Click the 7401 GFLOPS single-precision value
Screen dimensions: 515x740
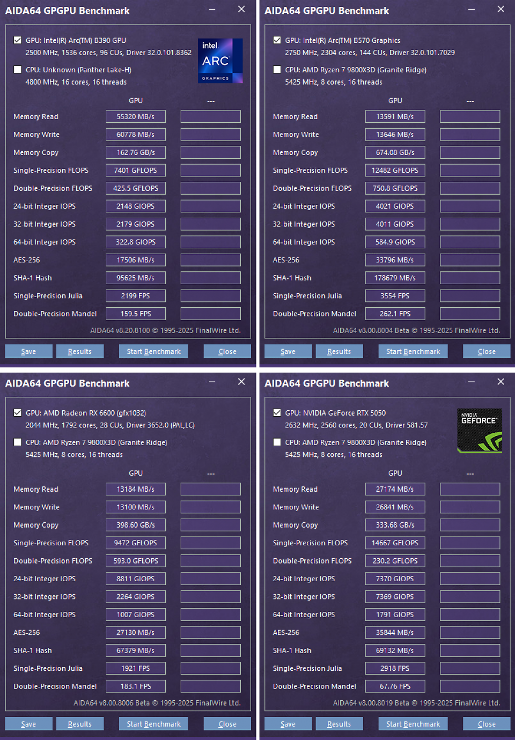point(136,170)
